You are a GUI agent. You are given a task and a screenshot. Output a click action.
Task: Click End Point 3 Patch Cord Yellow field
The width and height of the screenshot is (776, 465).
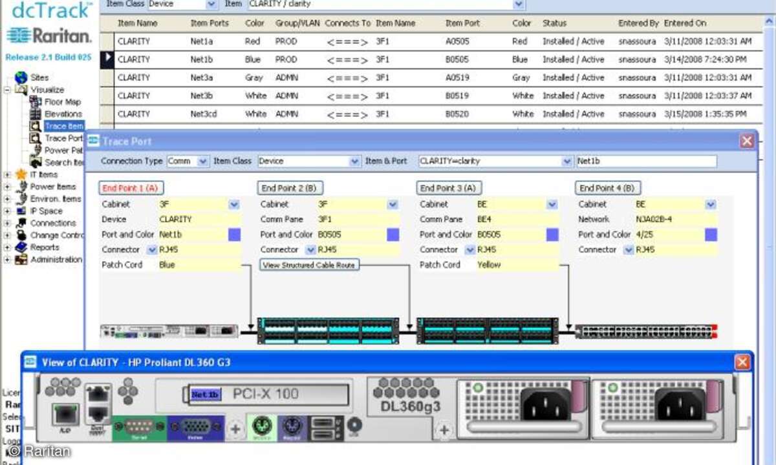pos(517,265)
